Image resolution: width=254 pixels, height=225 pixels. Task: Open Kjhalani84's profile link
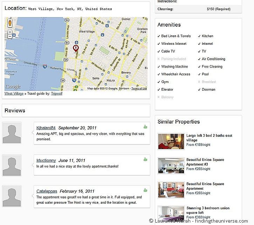tap(46, 128)
